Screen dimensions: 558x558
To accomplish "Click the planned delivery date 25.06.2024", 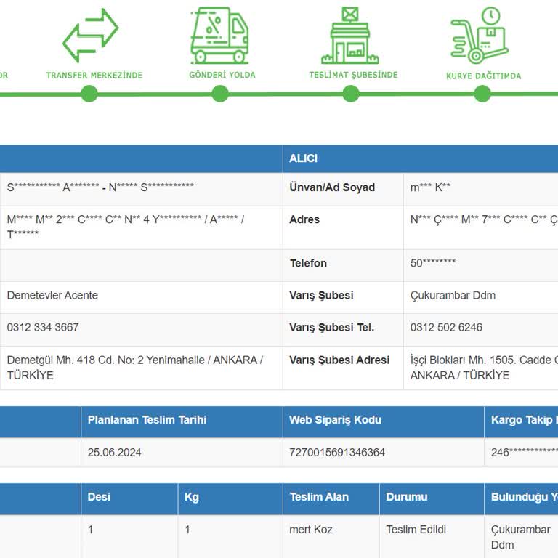I will tap(115, 453).
